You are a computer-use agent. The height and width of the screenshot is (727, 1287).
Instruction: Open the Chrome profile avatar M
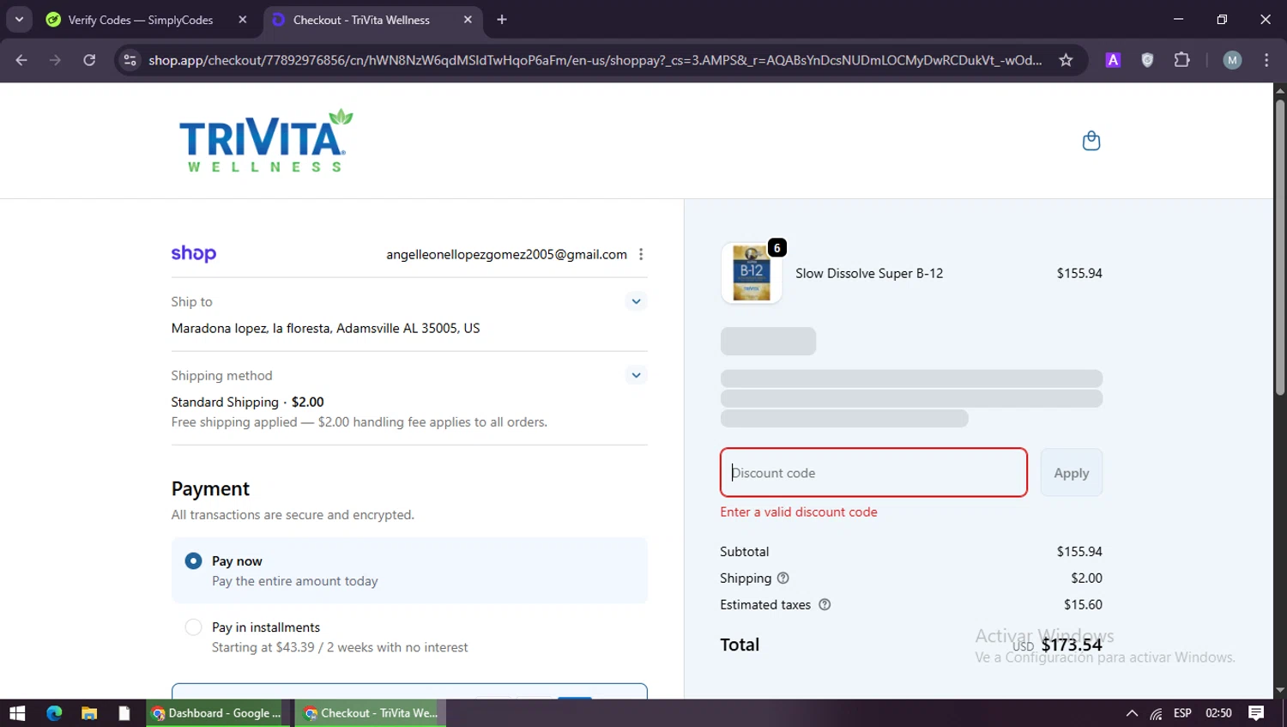click(x=1232, y=60)
